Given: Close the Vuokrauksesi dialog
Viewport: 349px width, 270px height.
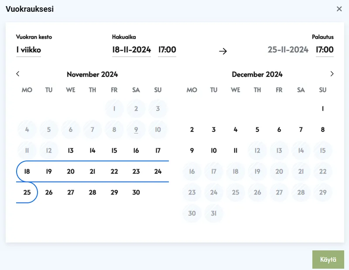Looking at the screenshot, I should point(339,9).
